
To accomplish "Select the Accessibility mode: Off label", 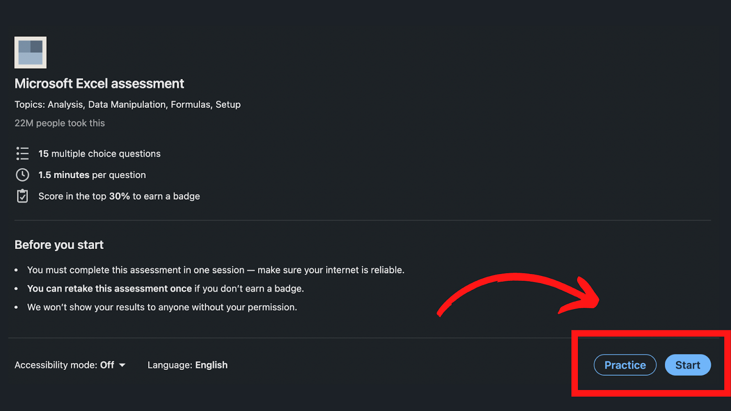I will (x=64, y=365).
